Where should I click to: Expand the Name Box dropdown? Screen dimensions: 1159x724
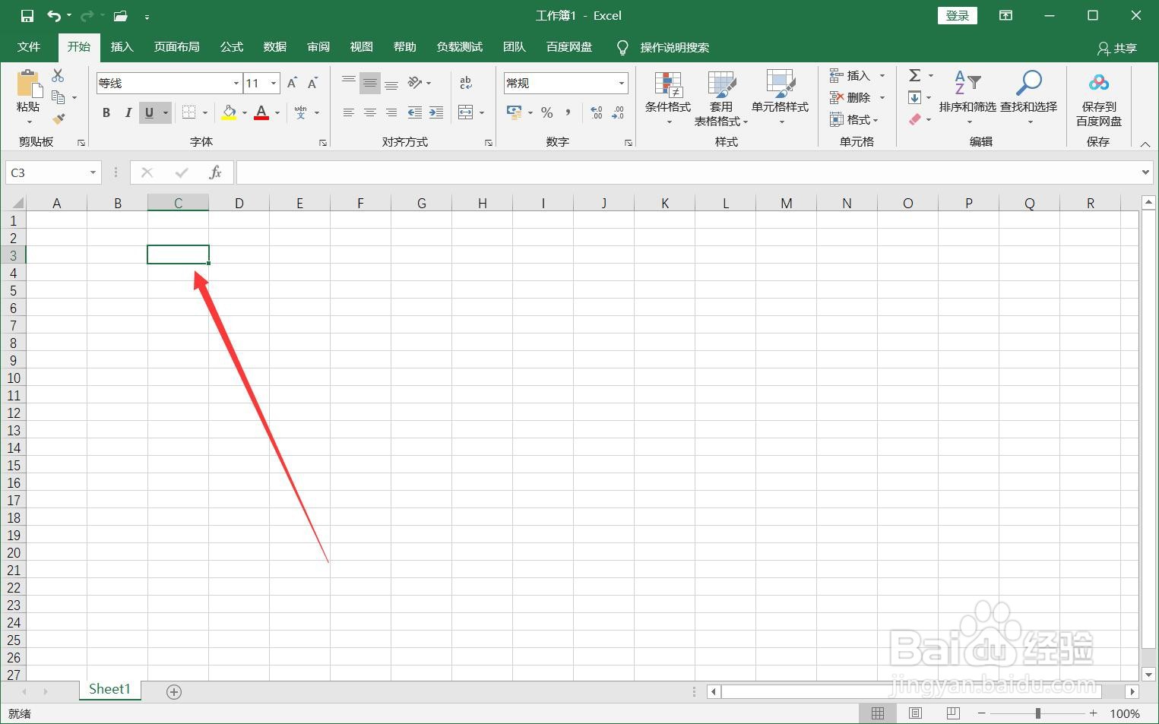click(93, 172)
